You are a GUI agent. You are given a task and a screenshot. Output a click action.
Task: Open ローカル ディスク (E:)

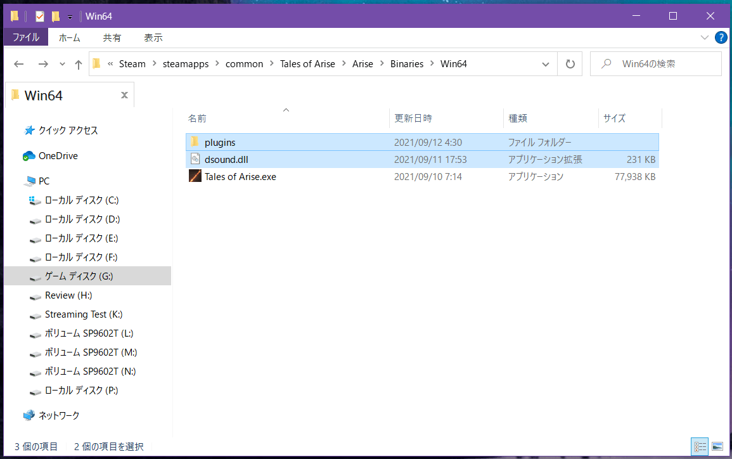[81, 238]
